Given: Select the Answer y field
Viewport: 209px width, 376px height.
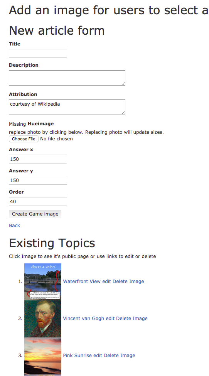Looking at the screenshot, I should click(38, 180).
